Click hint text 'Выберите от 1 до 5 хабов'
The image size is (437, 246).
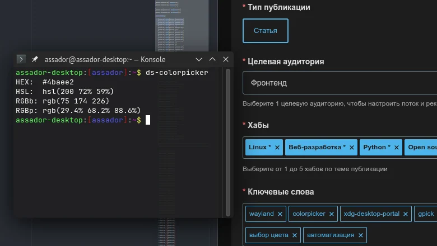(x=315, y=169)
